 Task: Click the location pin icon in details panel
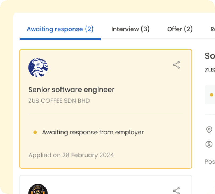tap(209, 130)
